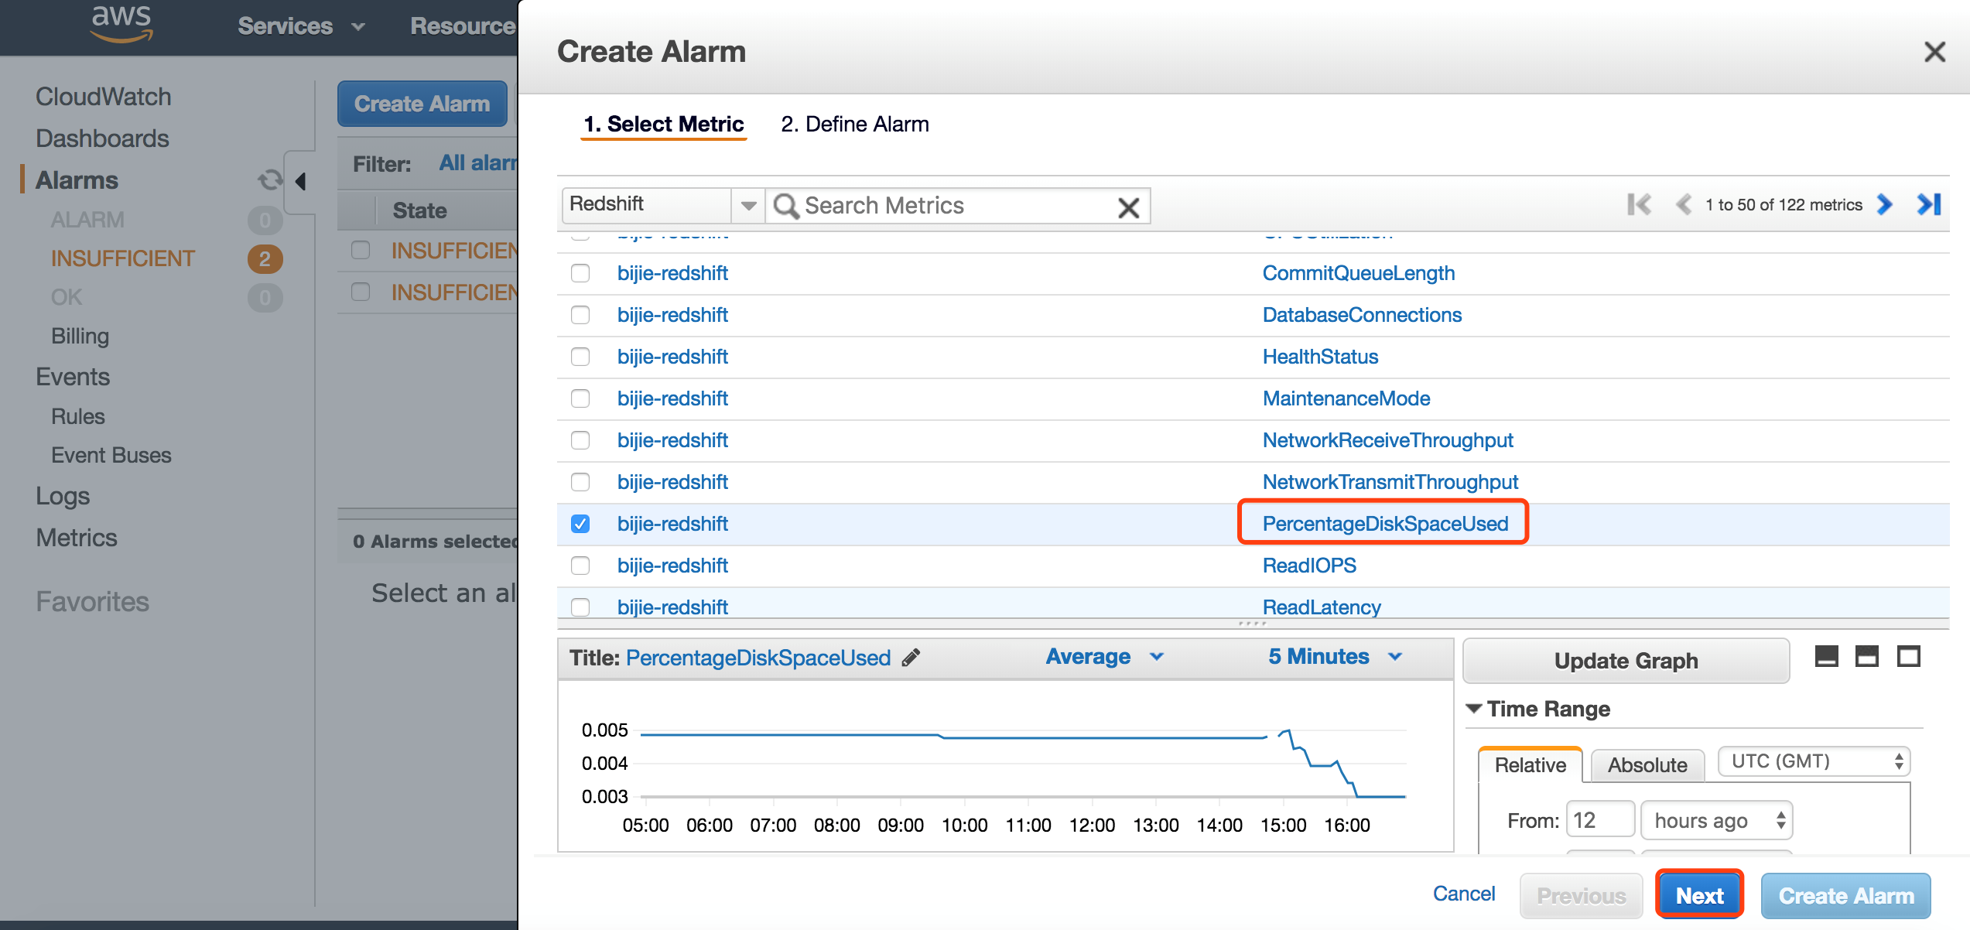This screenshot has width=1970, height=930.
Task: Clear the search metrics field with X icon
Action: tap(1128, 207)
